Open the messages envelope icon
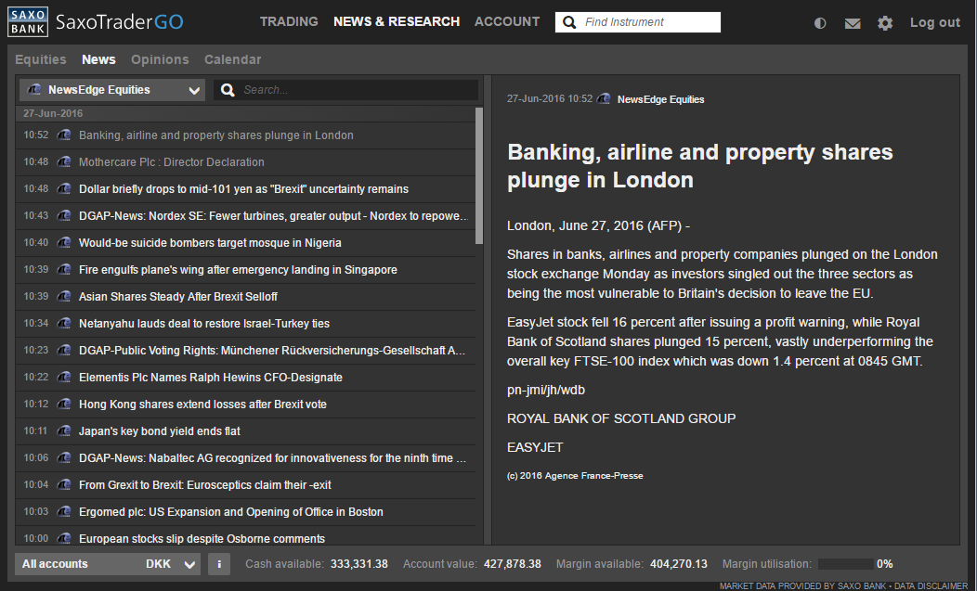 coord(853,23)
